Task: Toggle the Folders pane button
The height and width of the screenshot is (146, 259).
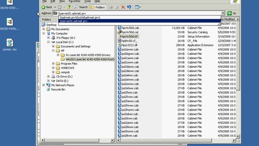Action: click(x=98, y=7)
